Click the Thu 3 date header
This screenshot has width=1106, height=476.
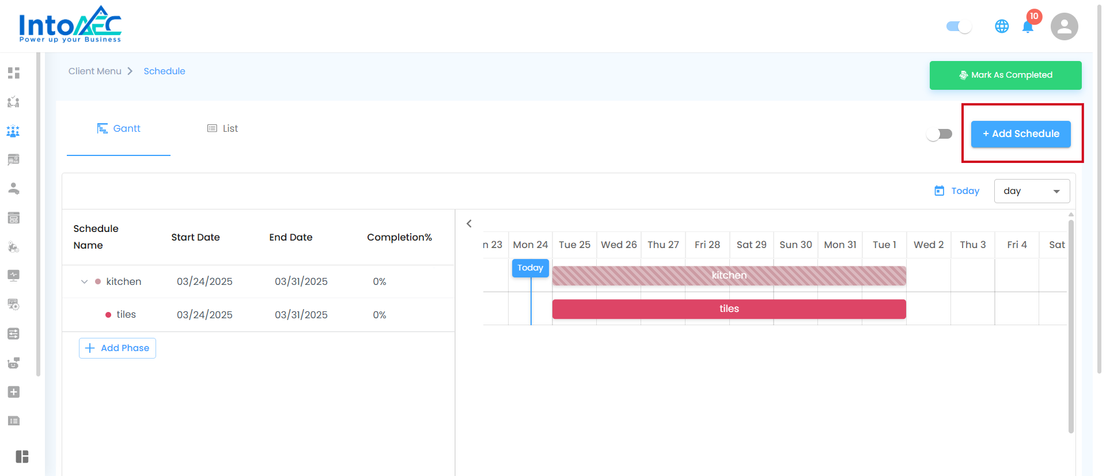click(972, 245)
